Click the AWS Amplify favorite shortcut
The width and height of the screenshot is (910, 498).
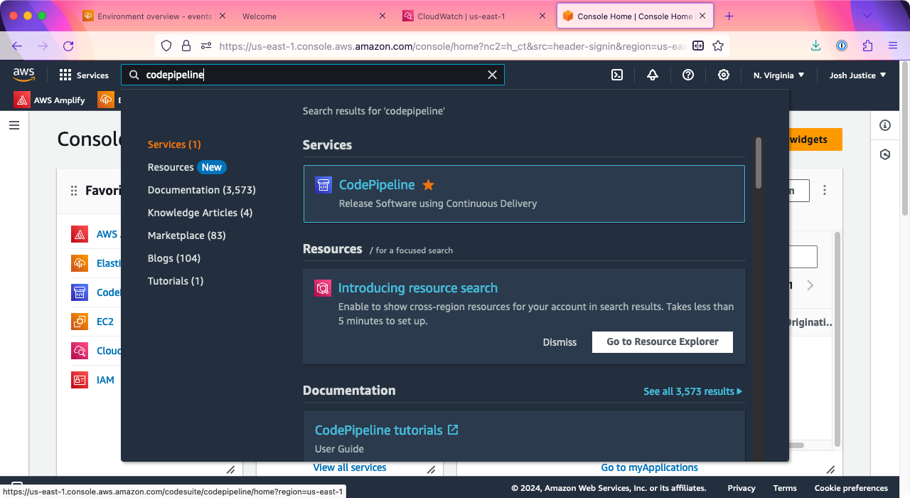click(50, 100)
